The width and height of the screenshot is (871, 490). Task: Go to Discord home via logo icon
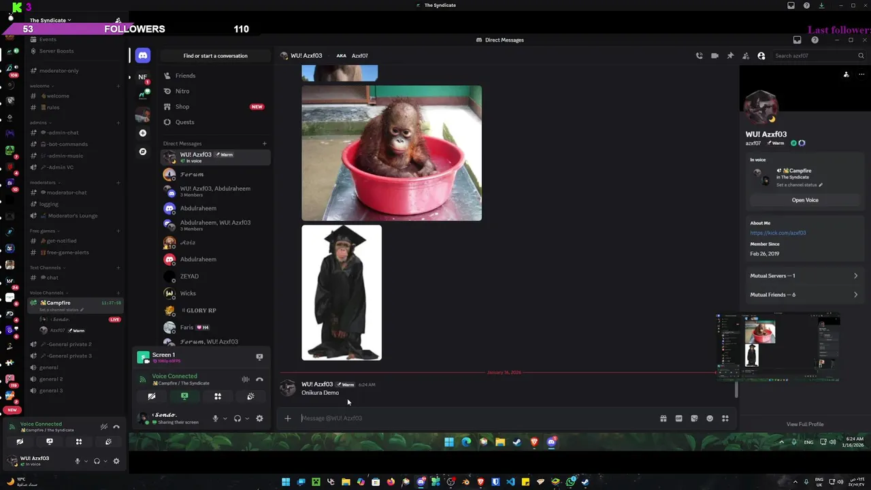(x=142, y=55)
